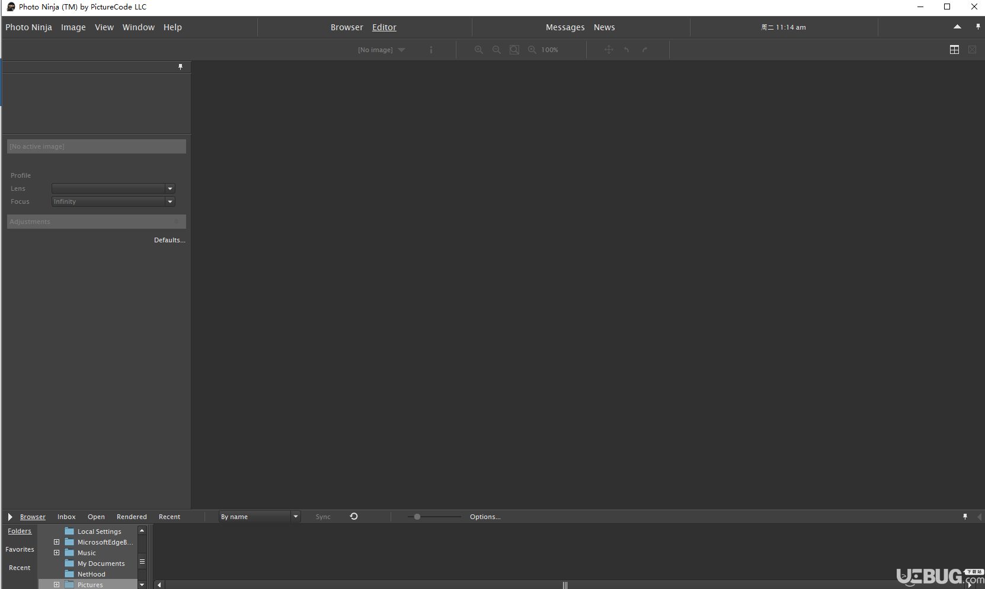The width and height of the screenshot is (985, 589).
Task: Click the refresh icon next to Sync
Action: click(354, 517)
